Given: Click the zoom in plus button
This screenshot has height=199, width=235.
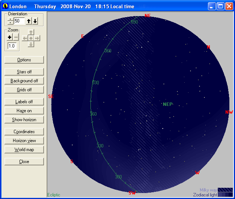Looking at the screenshot, I should pyautogui.click(x=10, y=37).
